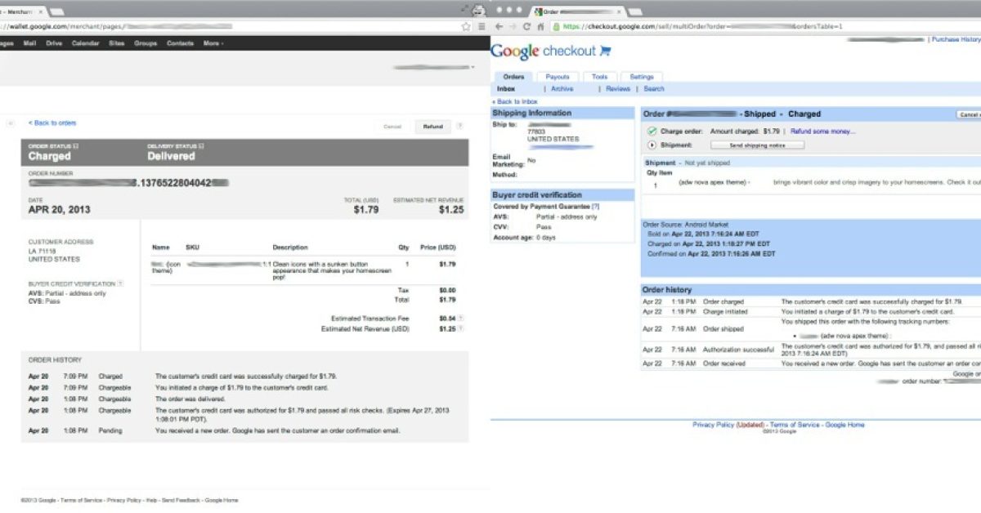Select the Order tab in the Checkout window
981x513 pixels.
pyautogui.click(x=577, y=11)
